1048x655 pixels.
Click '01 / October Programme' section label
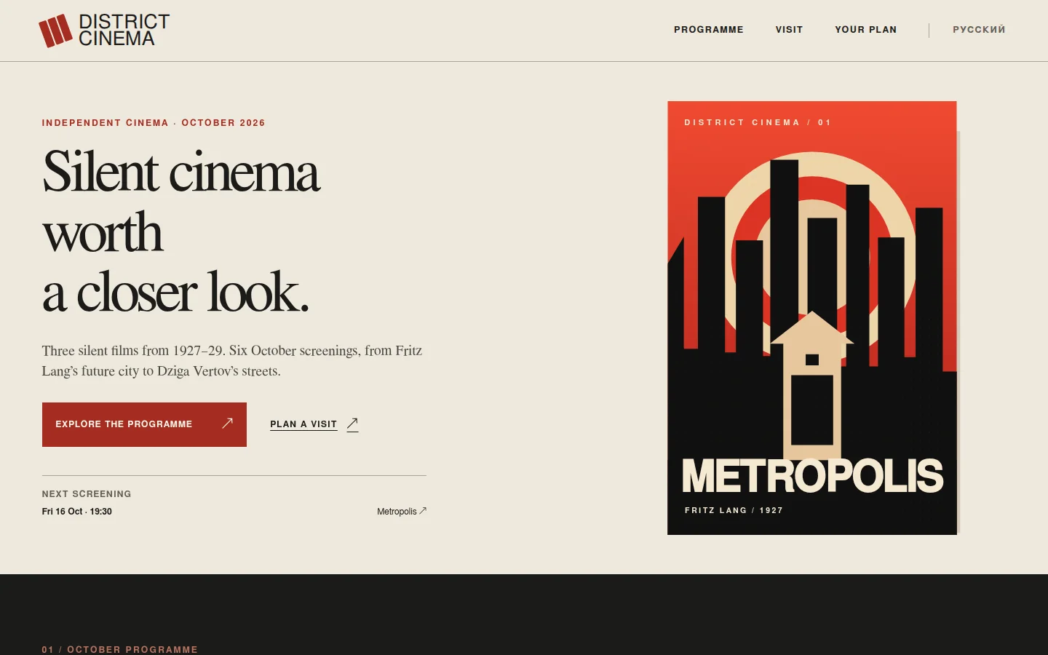(x=120, y=649)
